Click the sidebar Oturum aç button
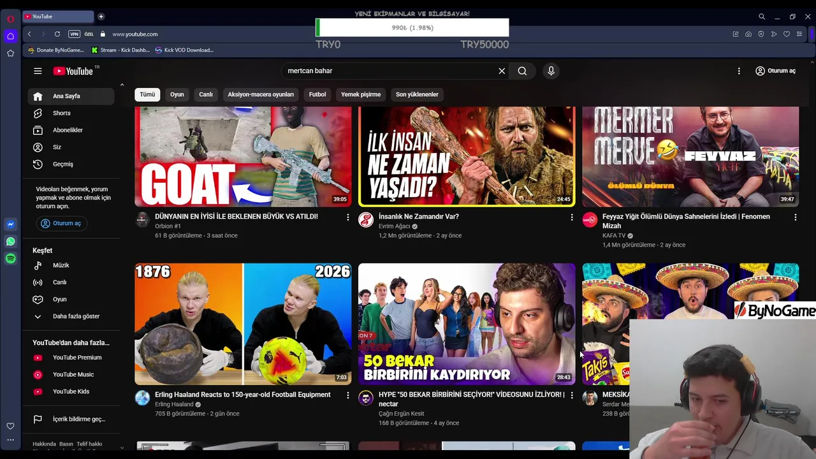Image resolution: width=816 pixels, height=459 pixels. [62, 223]
